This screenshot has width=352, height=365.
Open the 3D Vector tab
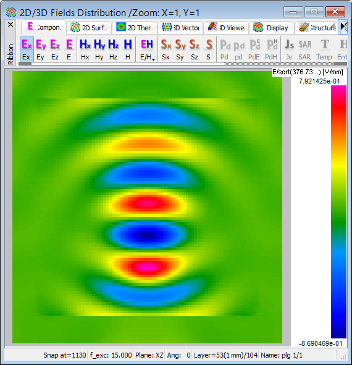tap(180, 28)
